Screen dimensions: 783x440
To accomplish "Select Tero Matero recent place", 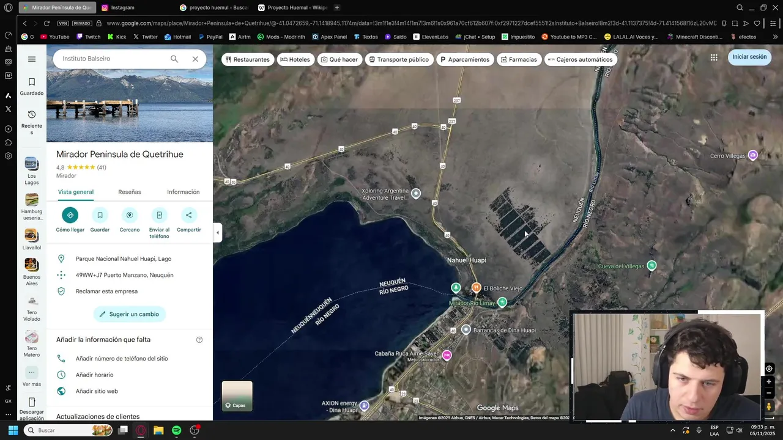I will 32,344.
